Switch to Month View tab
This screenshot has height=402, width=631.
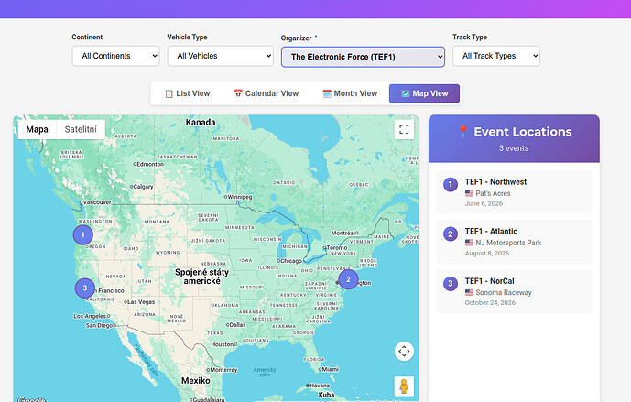click(350, 93)
